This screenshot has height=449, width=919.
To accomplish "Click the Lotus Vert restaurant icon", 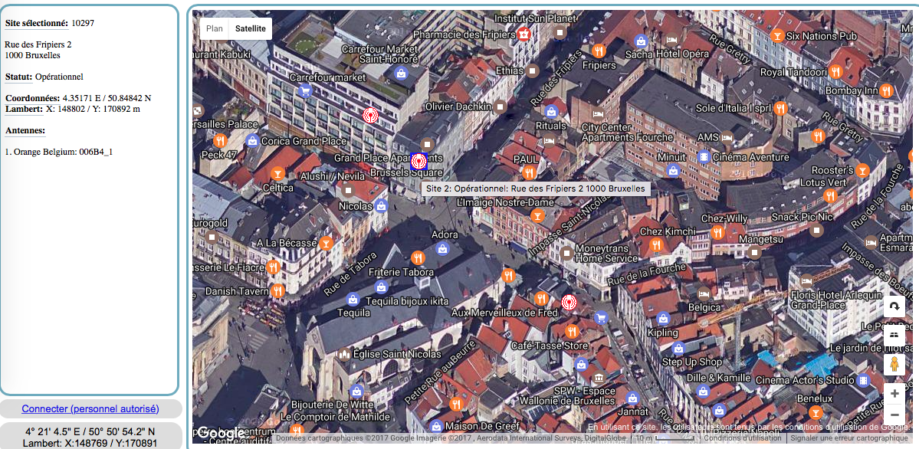I will tap(831, 196).
